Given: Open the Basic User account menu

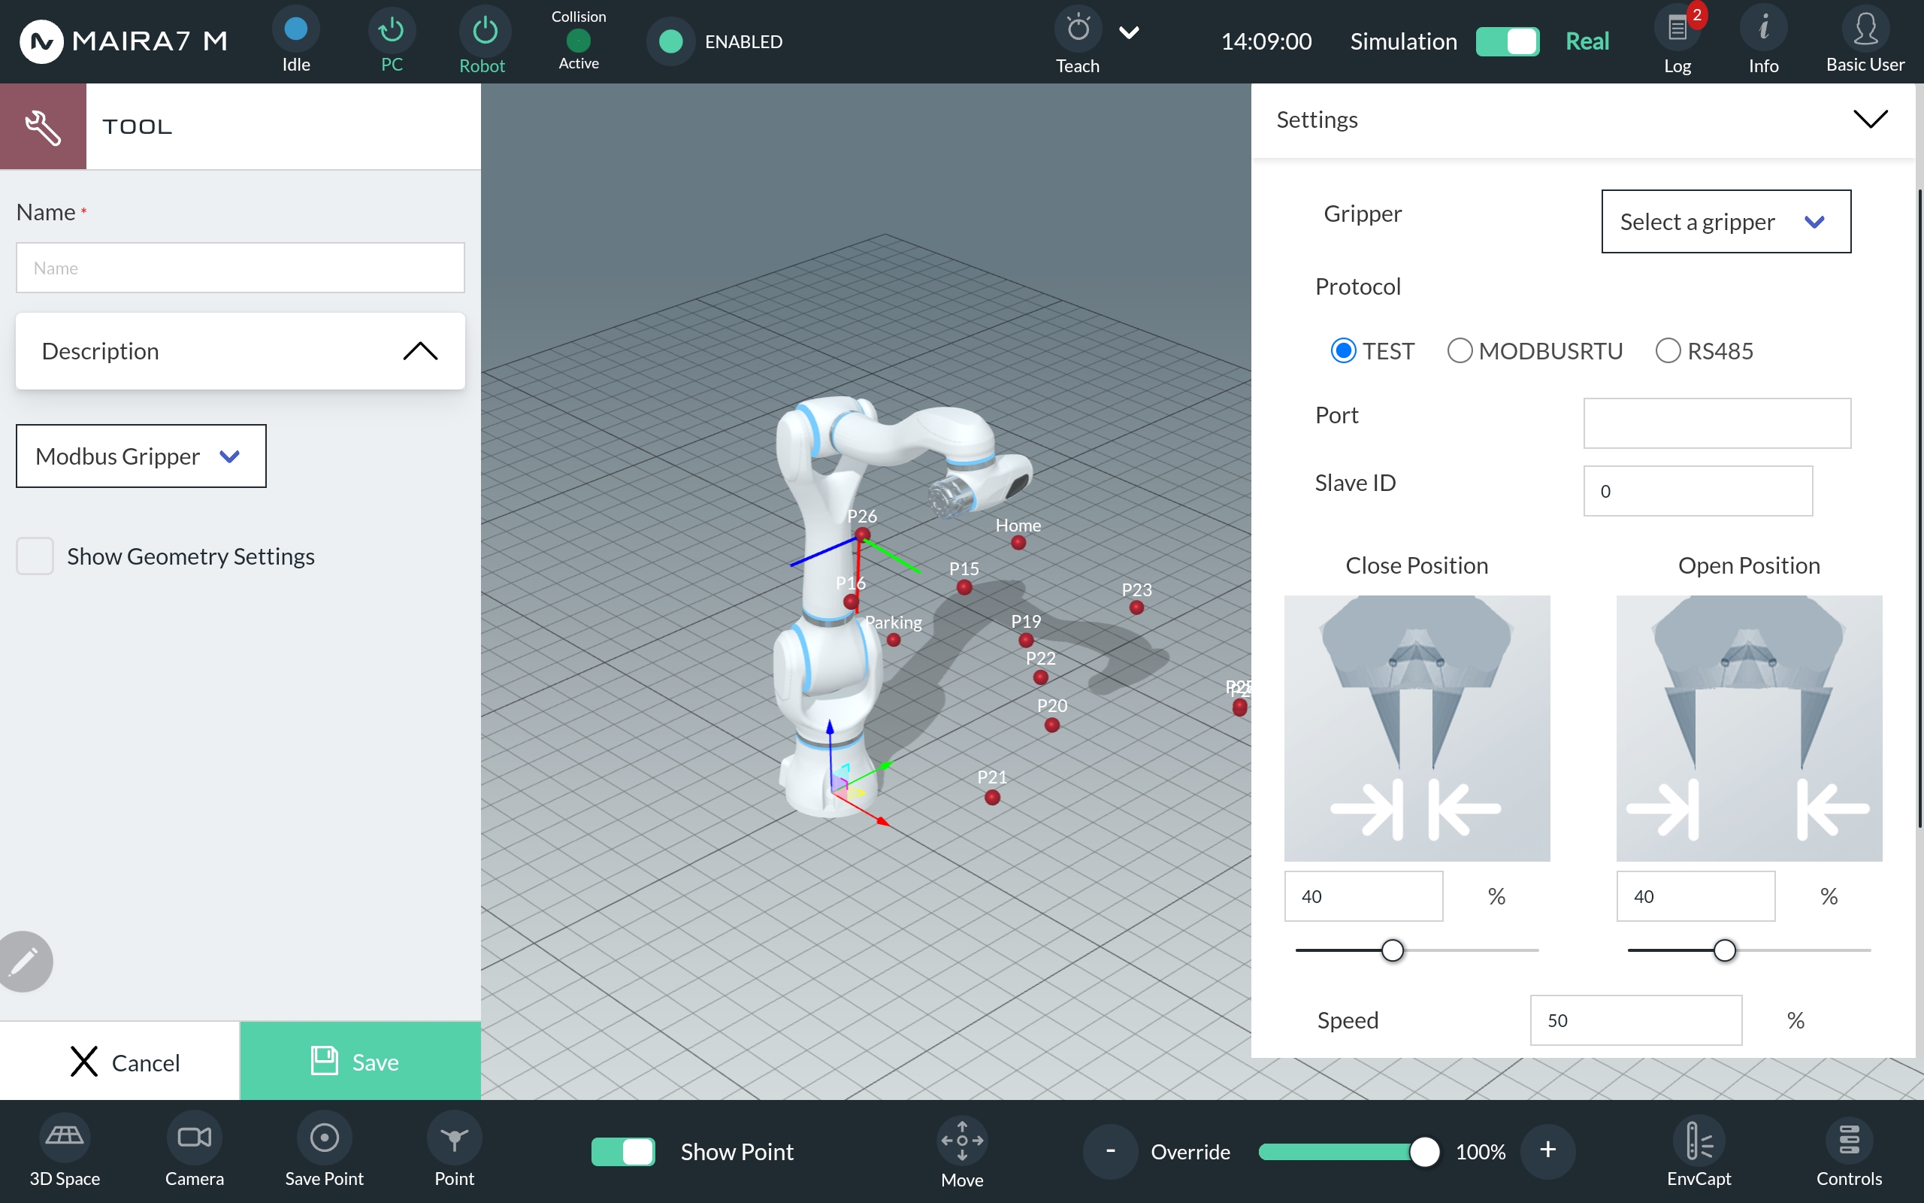Looking at the screenshot, I should tap(1865, 29).
